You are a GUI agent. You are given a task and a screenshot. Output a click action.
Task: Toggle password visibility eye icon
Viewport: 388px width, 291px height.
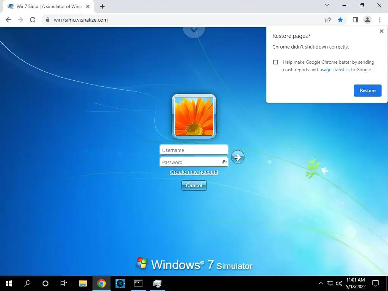[x=224, y=162]
